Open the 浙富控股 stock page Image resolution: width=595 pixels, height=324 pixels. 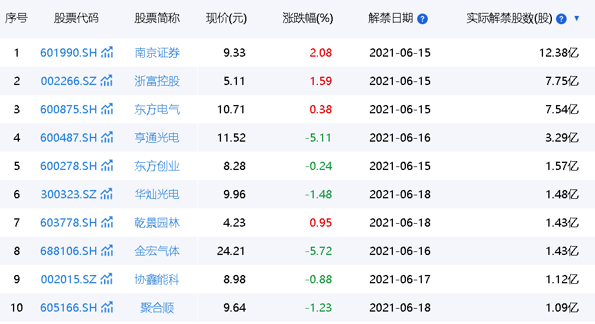coord(157,81)
